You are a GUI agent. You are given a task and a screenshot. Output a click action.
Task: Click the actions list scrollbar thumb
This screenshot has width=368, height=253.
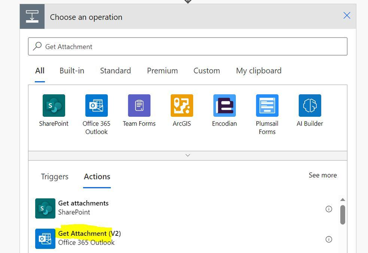342,215
